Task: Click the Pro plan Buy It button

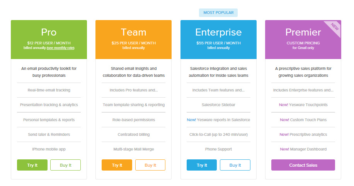Action: point(65,165)
